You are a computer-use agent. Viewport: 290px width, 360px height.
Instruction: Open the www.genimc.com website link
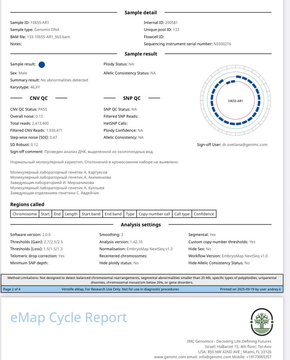pos(169,357)
